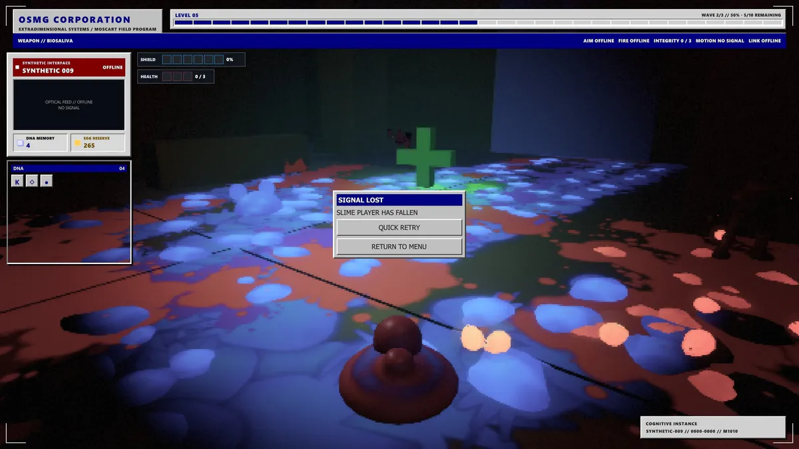
Task: Select the K DNA slot icon
Action: [17, 182]
